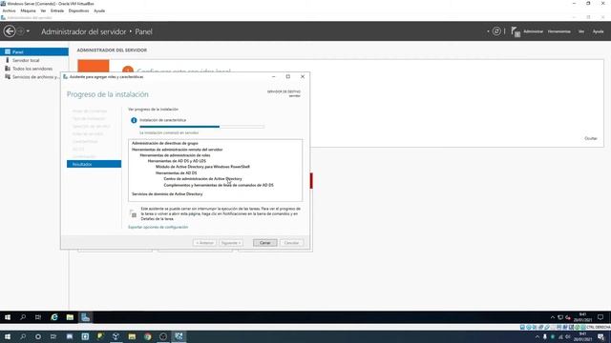Click Centro de administración de Active Directory

pyautogui.click(x=202, y=178)
